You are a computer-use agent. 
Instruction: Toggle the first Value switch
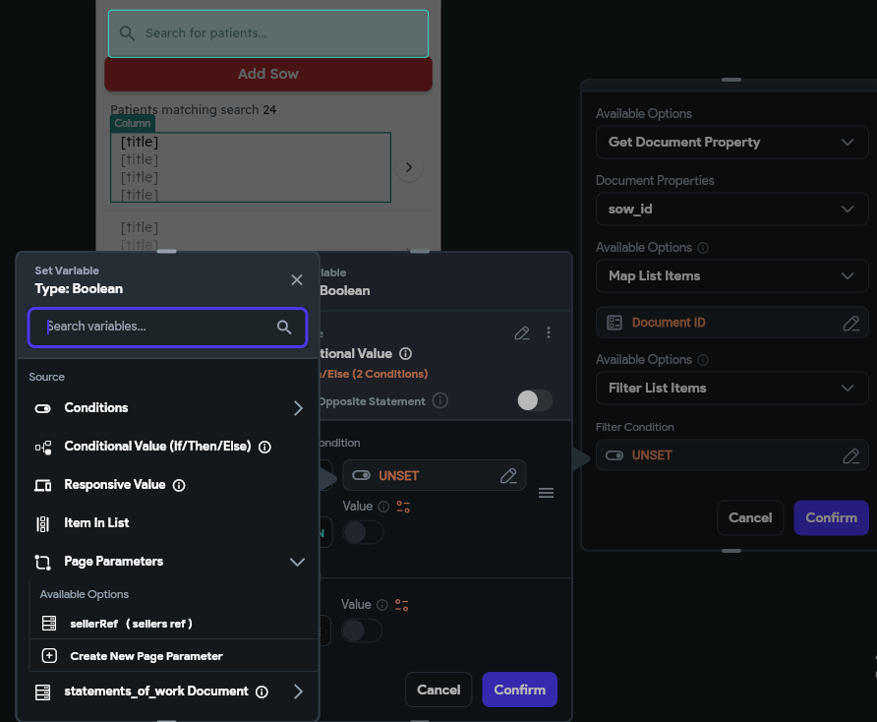[361, 532]
